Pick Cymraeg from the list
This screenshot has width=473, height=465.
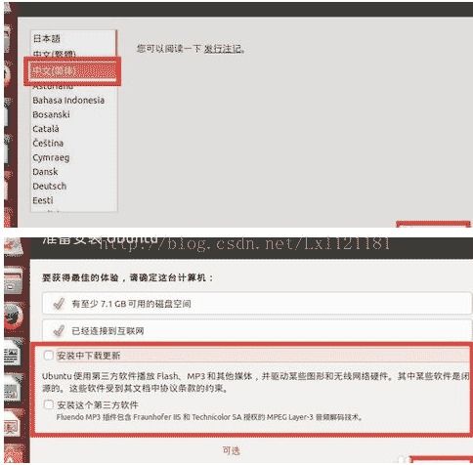tap(51, 157)
